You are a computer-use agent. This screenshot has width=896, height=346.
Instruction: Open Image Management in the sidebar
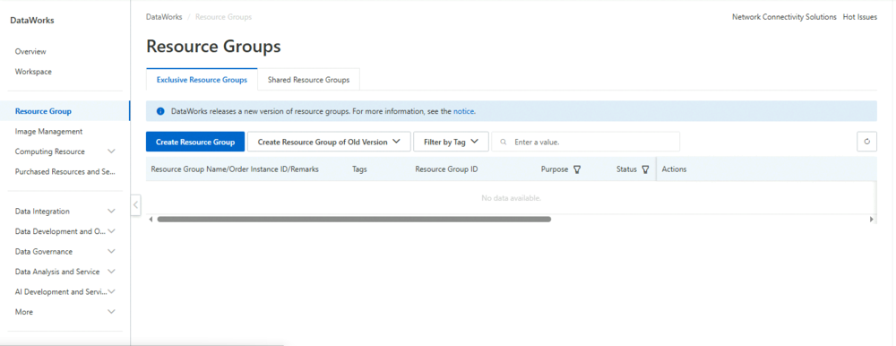pos(48,132)
